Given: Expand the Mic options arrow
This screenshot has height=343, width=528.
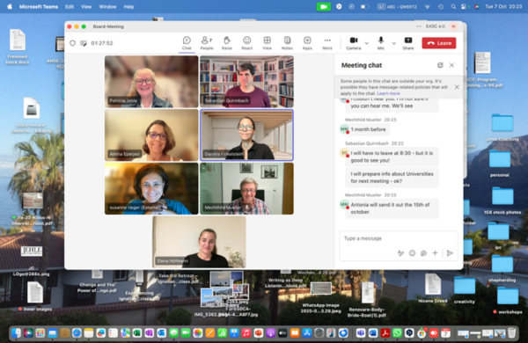Looking at the screenshot, I should click(393, 43).
